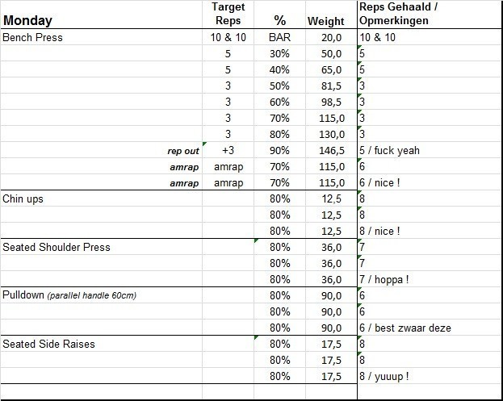Select the 30% percentage cell
The image size is (503, 401).
[x=280, y=54]
